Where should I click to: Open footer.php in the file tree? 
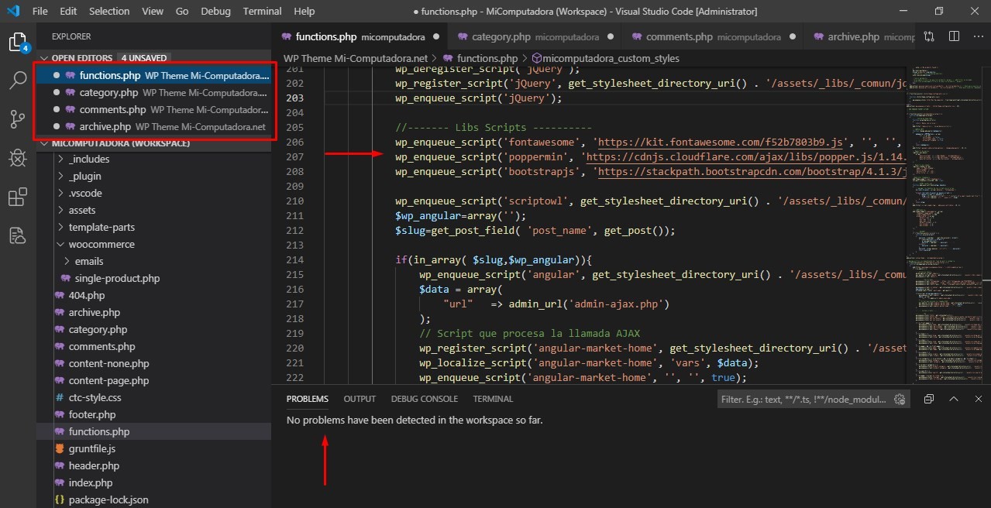(x=92, y=414)
